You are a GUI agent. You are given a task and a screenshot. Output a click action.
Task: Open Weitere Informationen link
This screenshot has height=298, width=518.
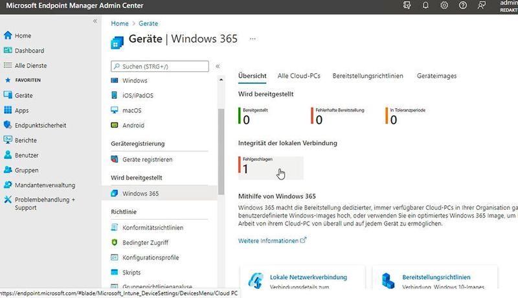click(x=272, y=240)
